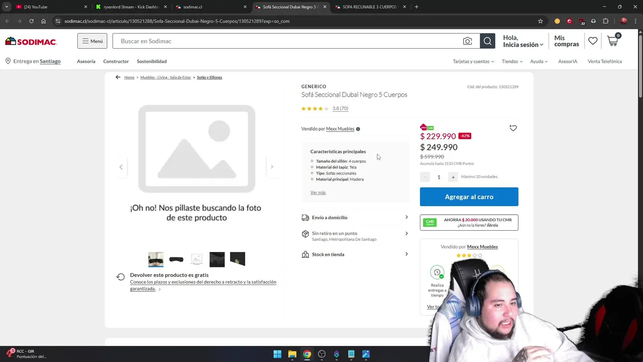Expand the Tiendas dropdown

[512, 61]
